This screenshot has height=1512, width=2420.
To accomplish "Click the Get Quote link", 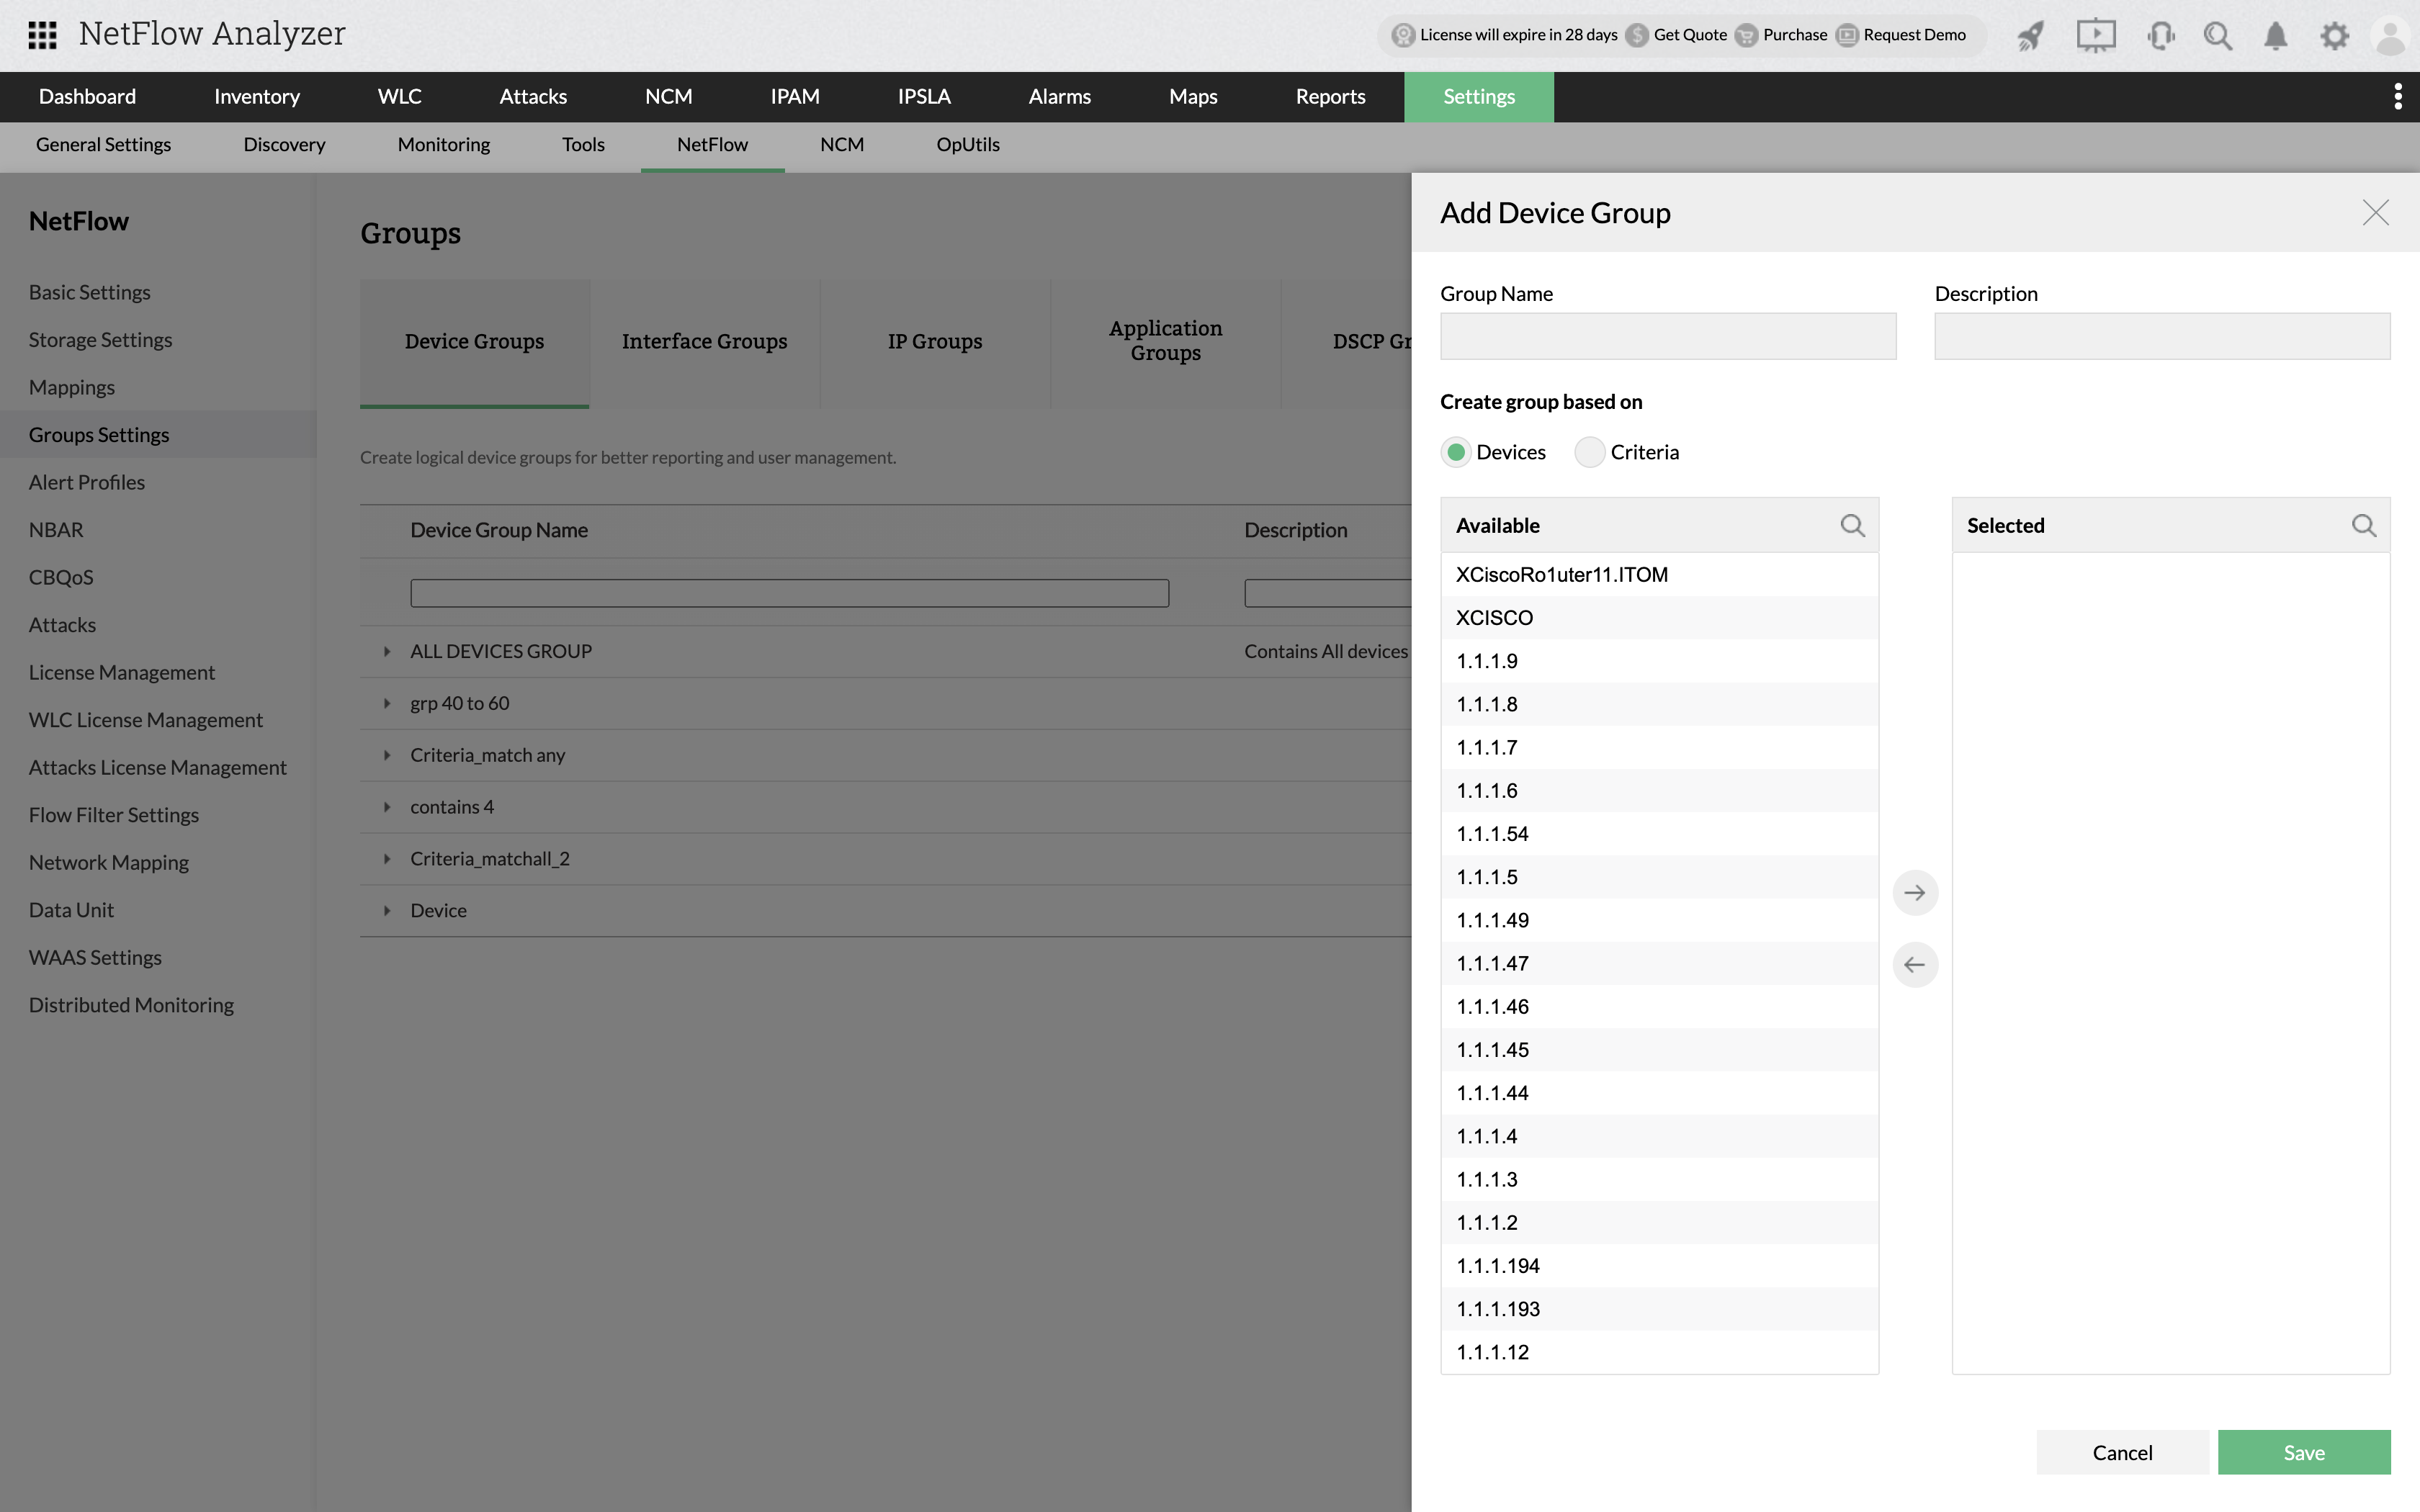I will click(1690, 35).
